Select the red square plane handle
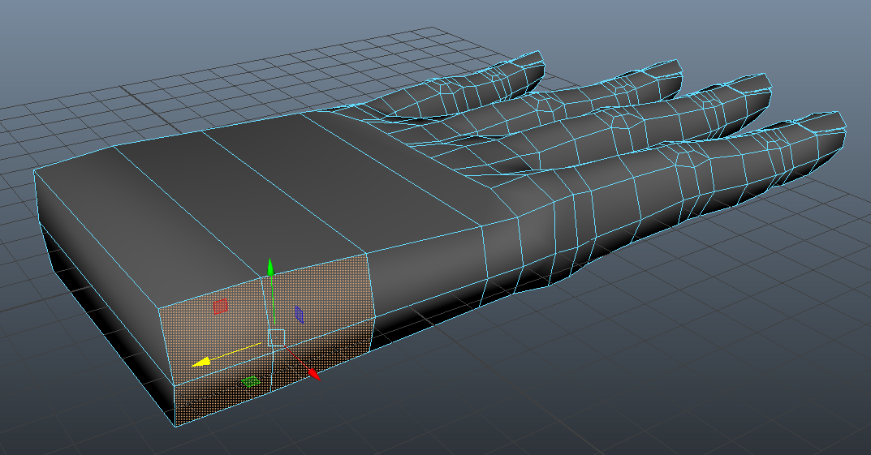Image resolution: width=871 pixels, height=455 pixels. tap(219, 307)
